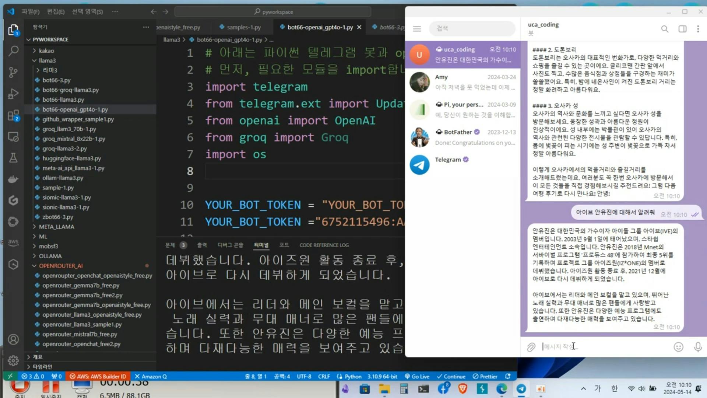Collapse the OPENROUTER_AI folder

click(61, 266)
